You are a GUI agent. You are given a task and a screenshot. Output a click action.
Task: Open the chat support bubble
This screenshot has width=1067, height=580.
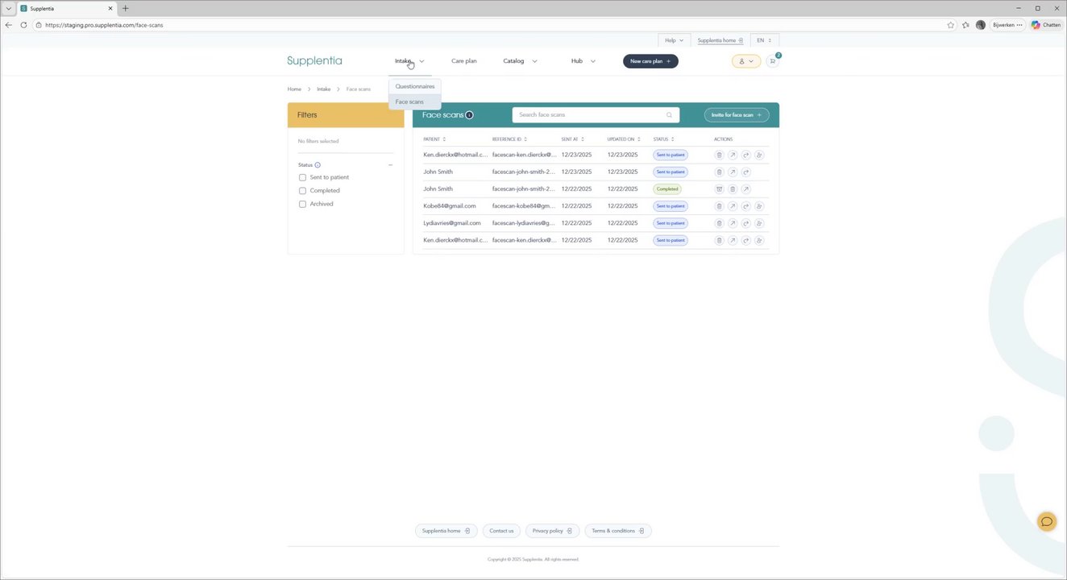[x=1047, y=522]
